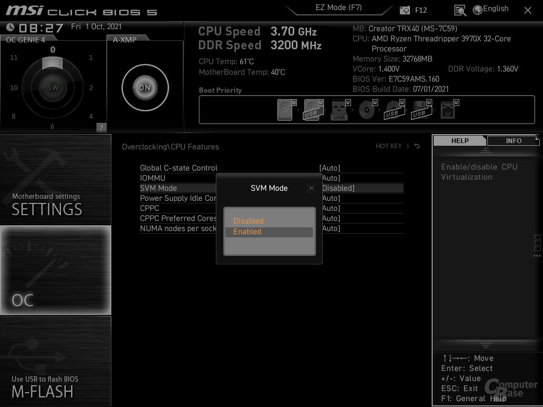Click help panel top scroll handle
This screenshot has height=407, width=543.
click(486, 151)
